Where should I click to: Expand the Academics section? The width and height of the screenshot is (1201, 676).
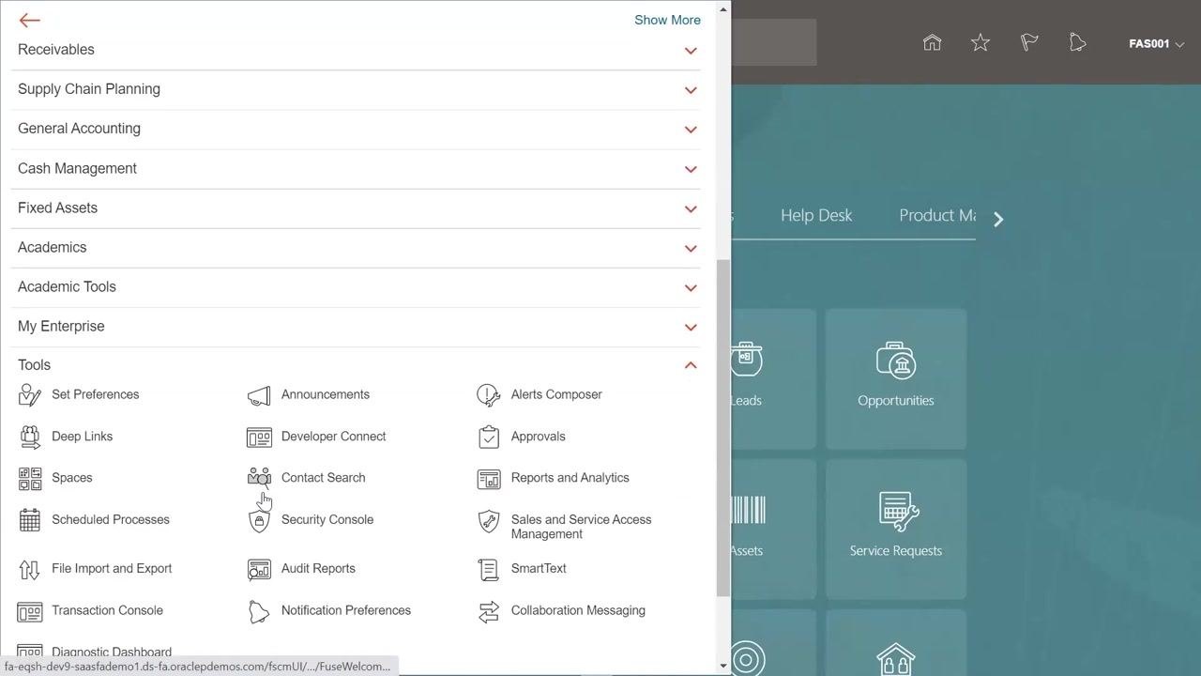691,248
